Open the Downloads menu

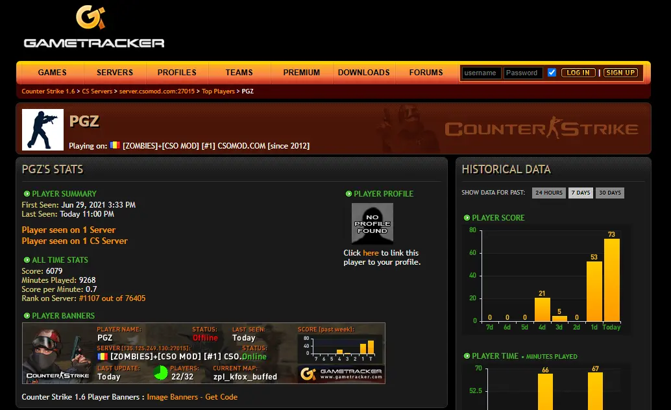(x=364, y=72)
